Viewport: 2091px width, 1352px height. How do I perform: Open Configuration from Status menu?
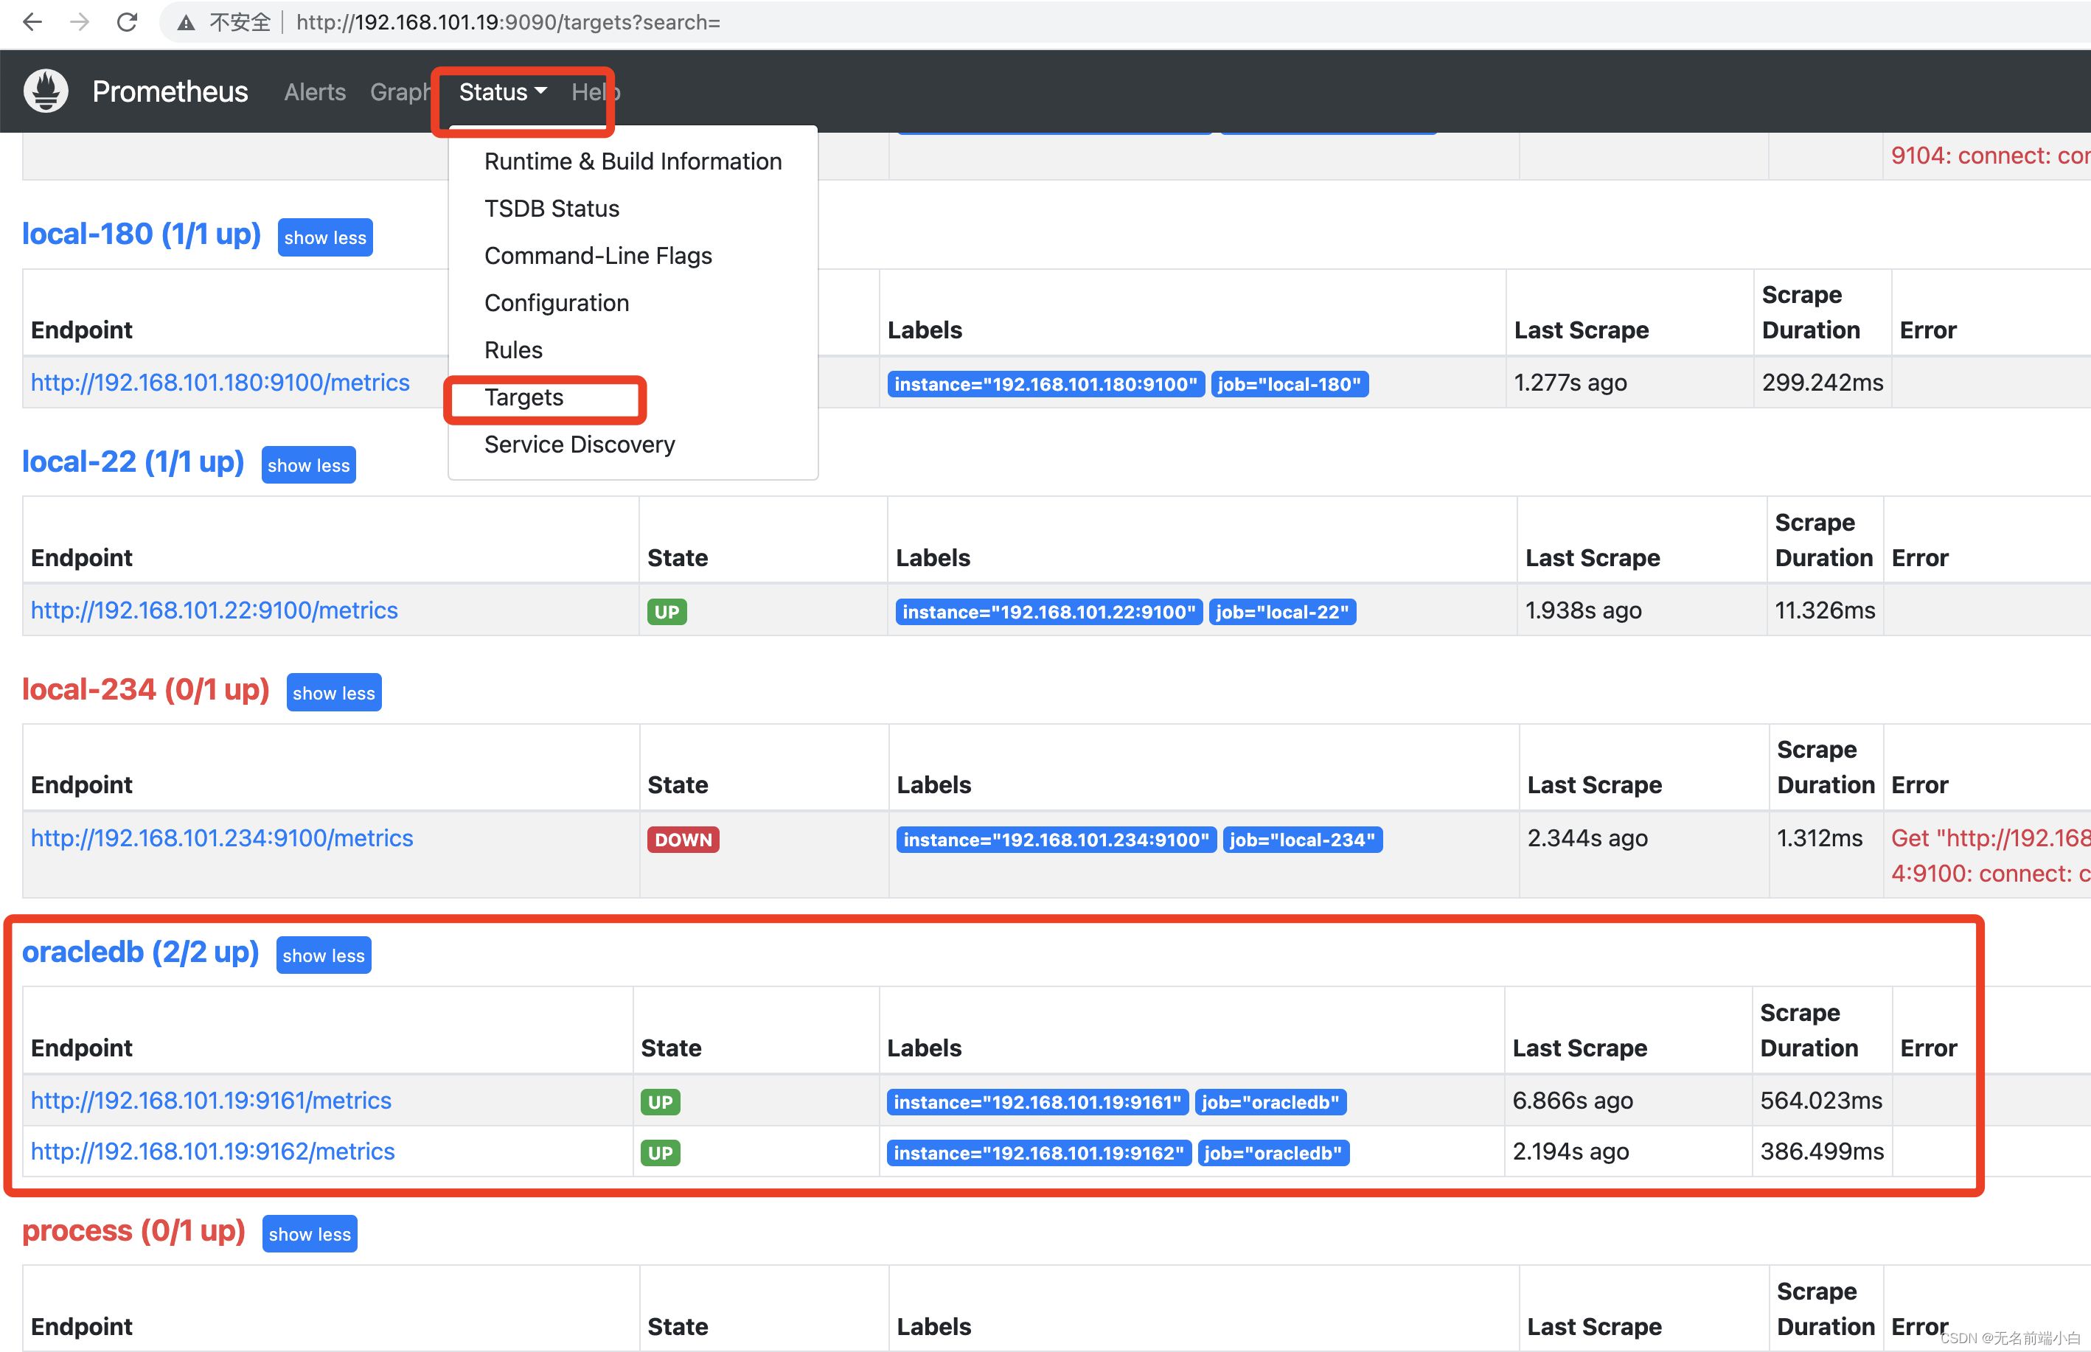[x=633, y=303]
